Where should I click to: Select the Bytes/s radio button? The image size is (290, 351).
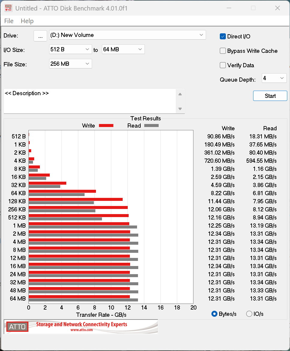(x=214, y=314)
